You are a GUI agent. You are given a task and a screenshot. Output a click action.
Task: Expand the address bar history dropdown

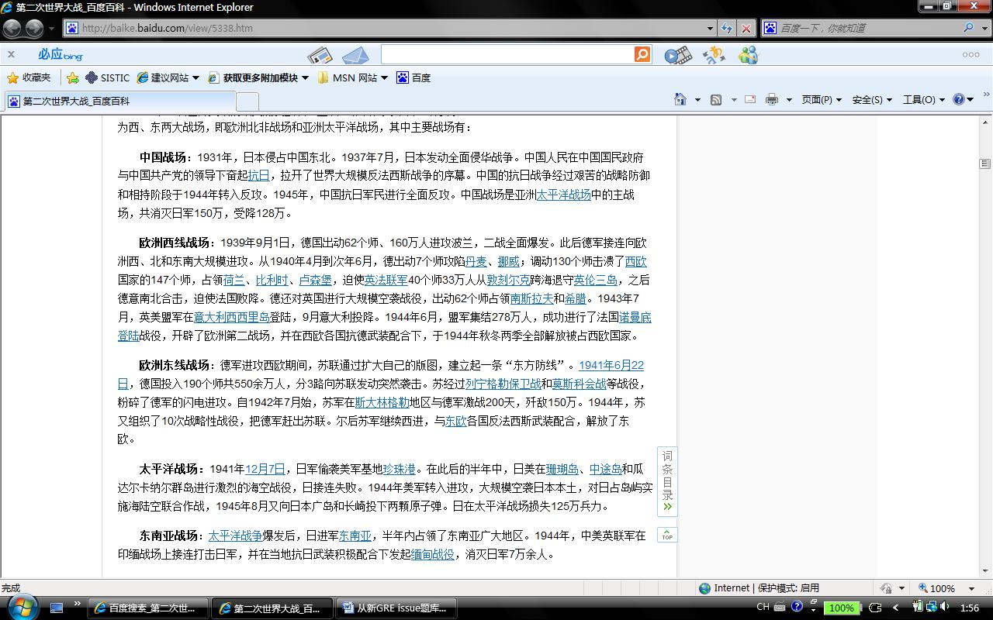[711, 29]
